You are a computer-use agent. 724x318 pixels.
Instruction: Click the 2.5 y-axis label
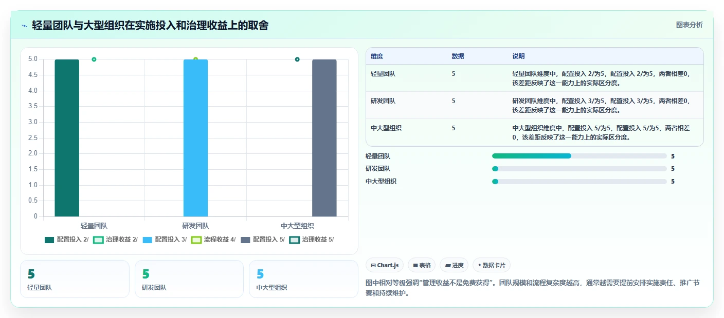tap(33, 138)
